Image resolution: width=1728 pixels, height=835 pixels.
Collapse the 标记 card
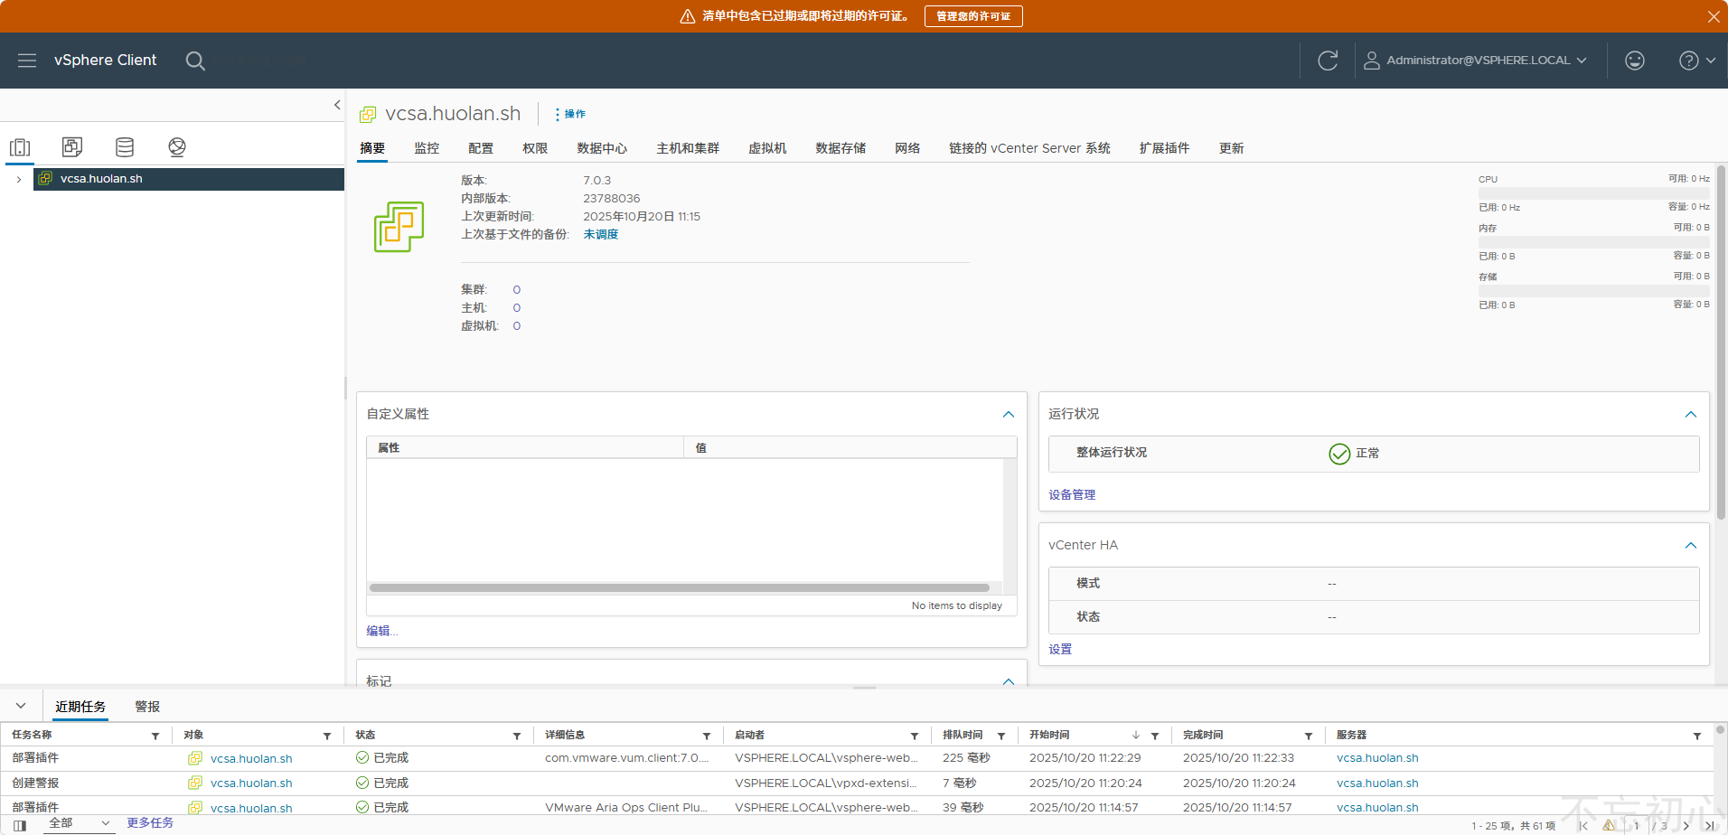1009,681
